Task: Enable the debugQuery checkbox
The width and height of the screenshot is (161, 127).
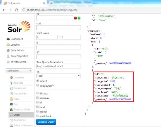Action: click(37, 85)
